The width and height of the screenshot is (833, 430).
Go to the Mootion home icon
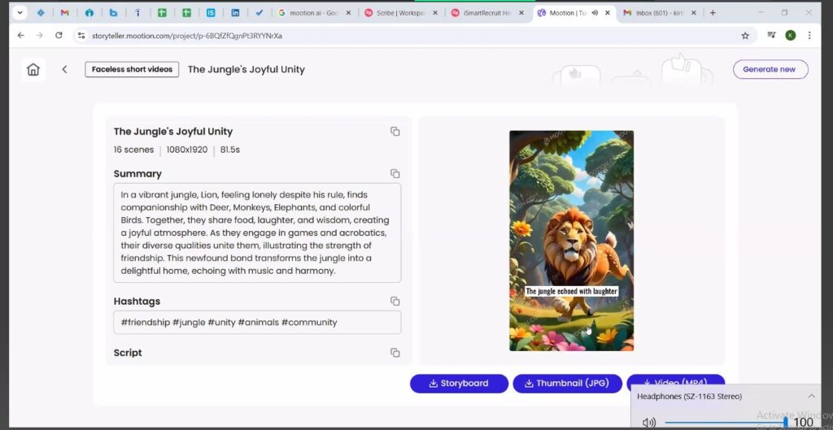33,70
